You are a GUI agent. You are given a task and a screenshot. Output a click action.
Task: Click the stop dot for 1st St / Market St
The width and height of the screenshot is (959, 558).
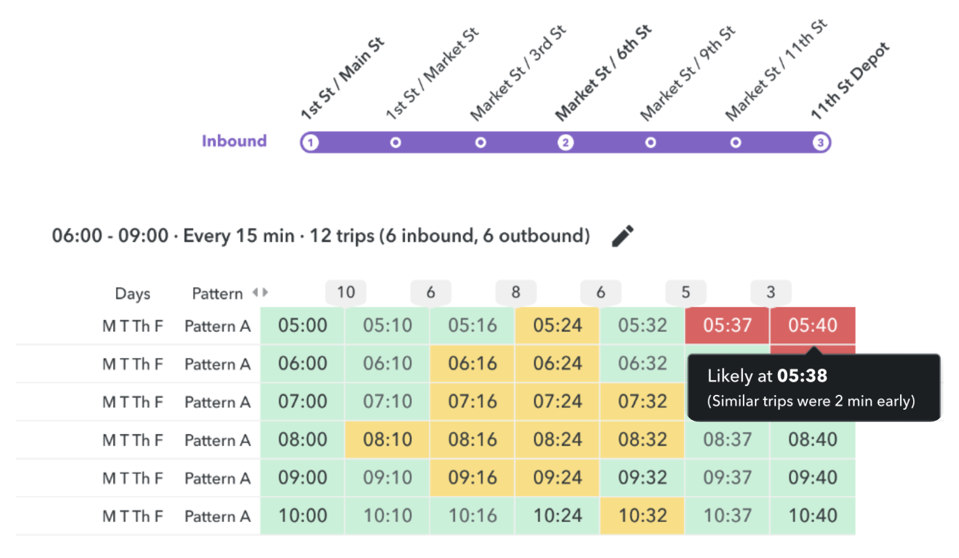pos(395,142)
